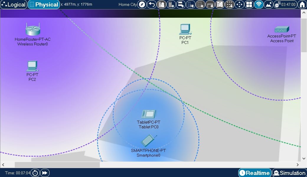
Task: Select the Wireless Router0 device
Action: click(33, 29)
